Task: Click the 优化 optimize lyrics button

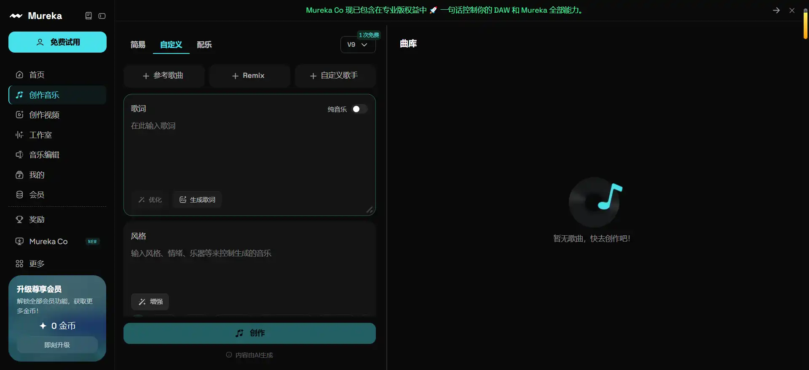Action: (x=150, y=200)
